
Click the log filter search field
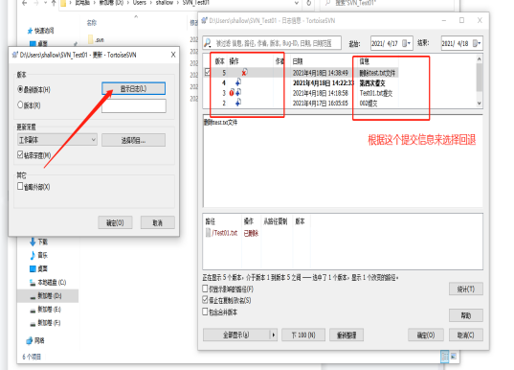pos(272,43)
